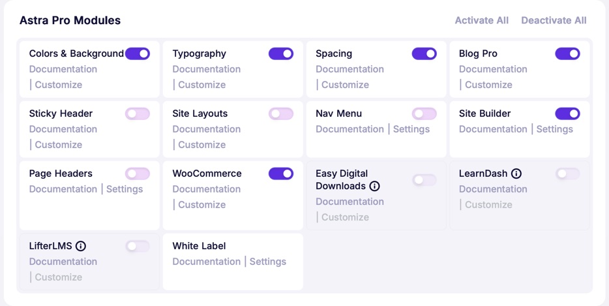Viewport: 609px width, 306px height.
Task: Open Sticky Header Documentation link
Action: click(x=63, y=129)
